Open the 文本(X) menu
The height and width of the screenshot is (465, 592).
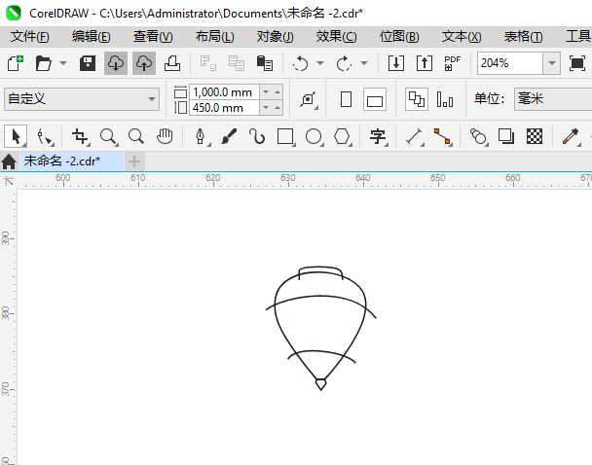462,37
